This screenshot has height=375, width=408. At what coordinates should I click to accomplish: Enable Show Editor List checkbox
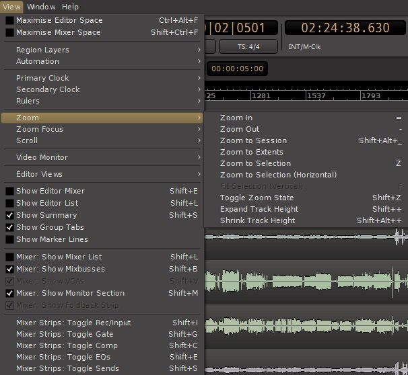click(9, 203)
